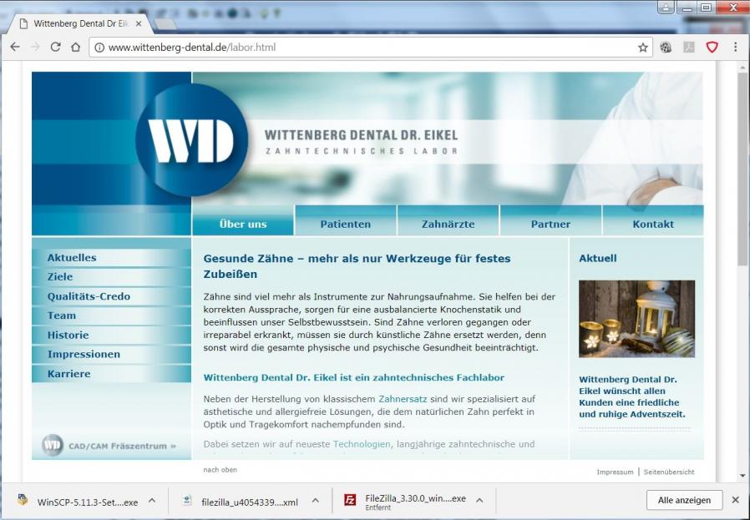Click the Advent lantern thumbnail image
Image resolution: width=750 pixels, height=520 pixels.
point(636,319)
